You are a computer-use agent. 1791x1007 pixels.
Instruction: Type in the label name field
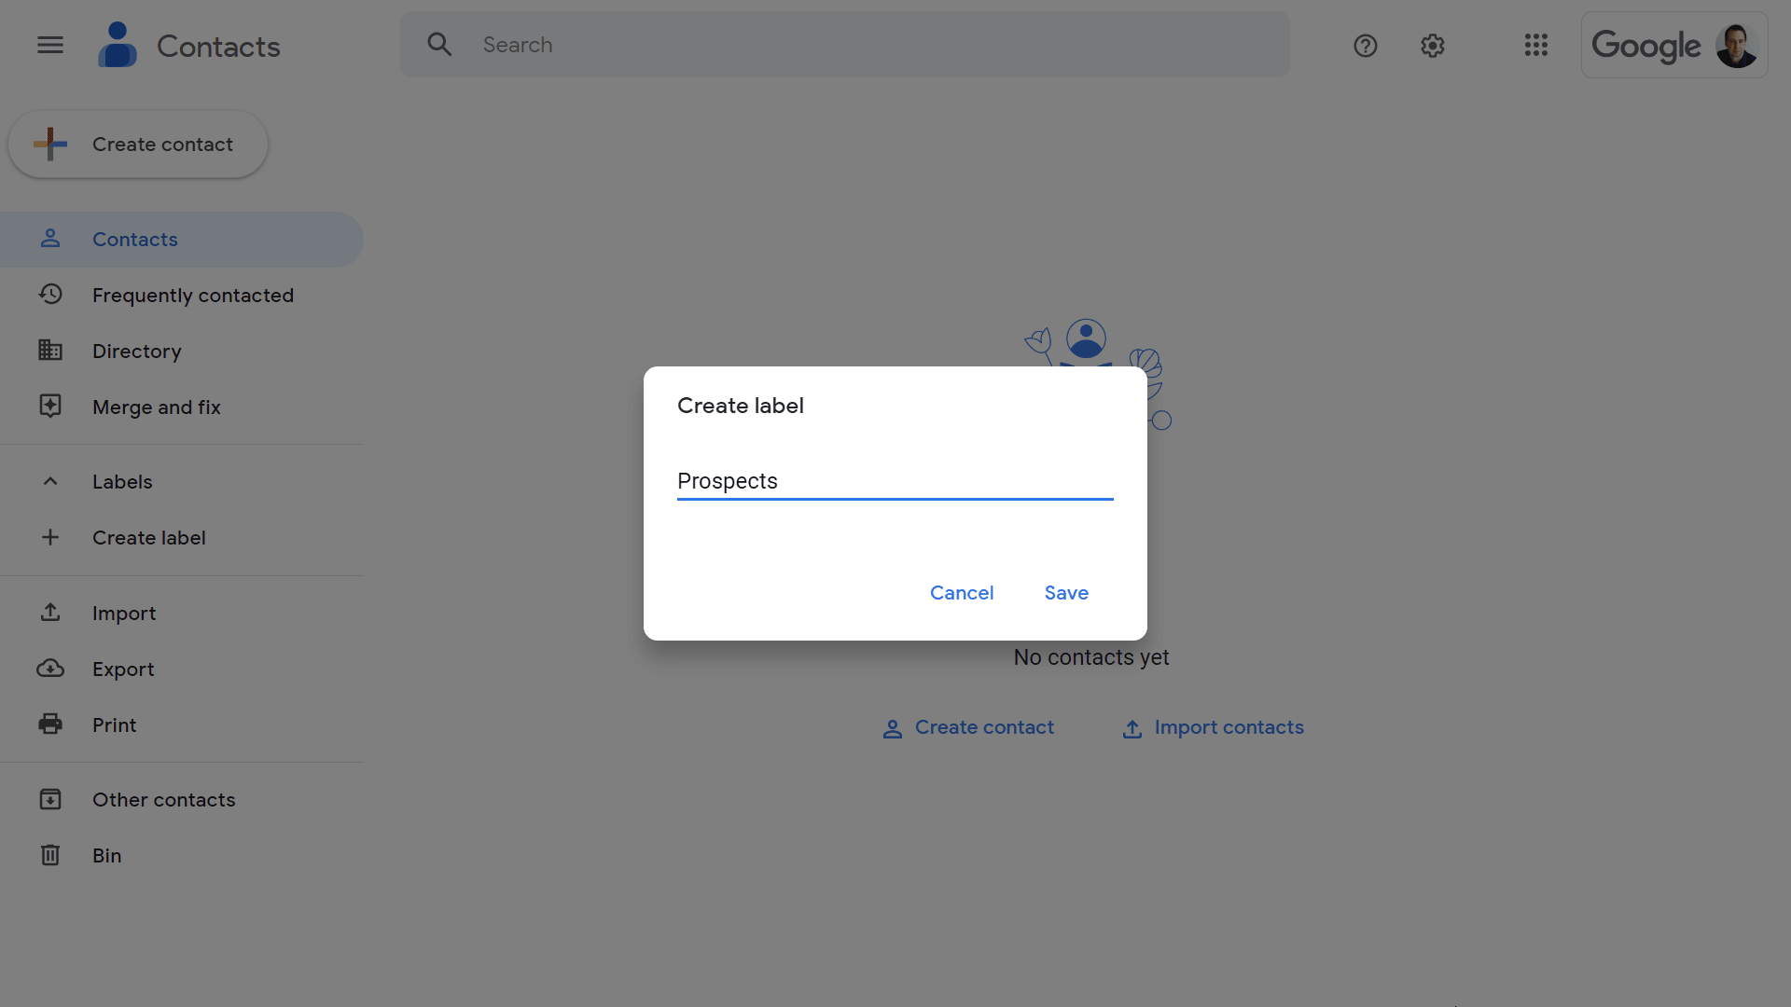[895, 479]
